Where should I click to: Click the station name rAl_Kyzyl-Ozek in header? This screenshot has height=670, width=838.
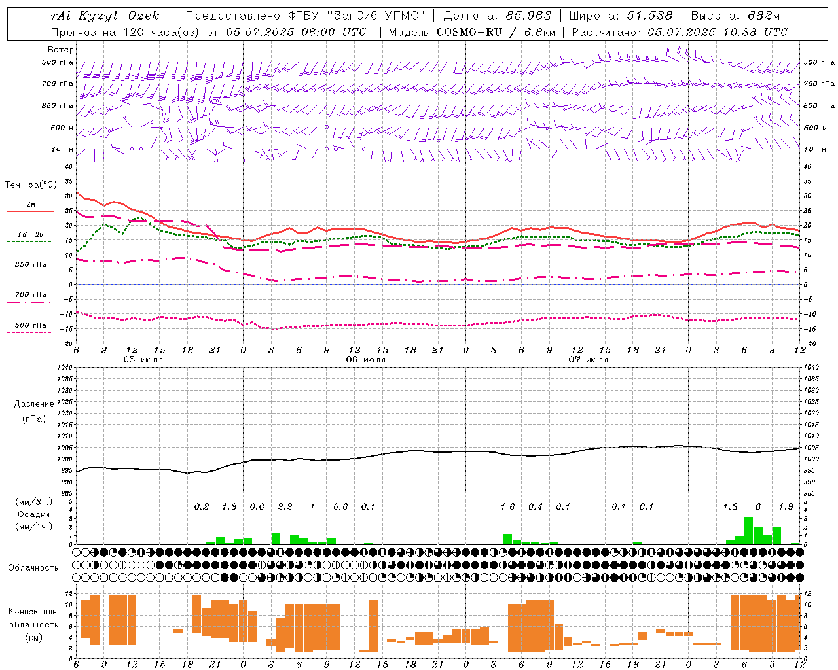[x=105, y=16]
